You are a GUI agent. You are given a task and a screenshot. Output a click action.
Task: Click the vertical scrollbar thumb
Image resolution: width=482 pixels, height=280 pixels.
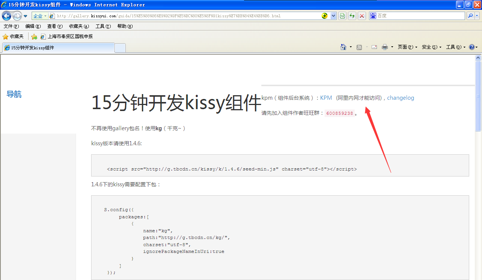pos(478,96)
